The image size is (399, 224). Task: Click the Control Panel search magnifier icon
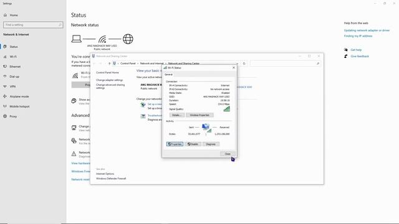[318, 63]
